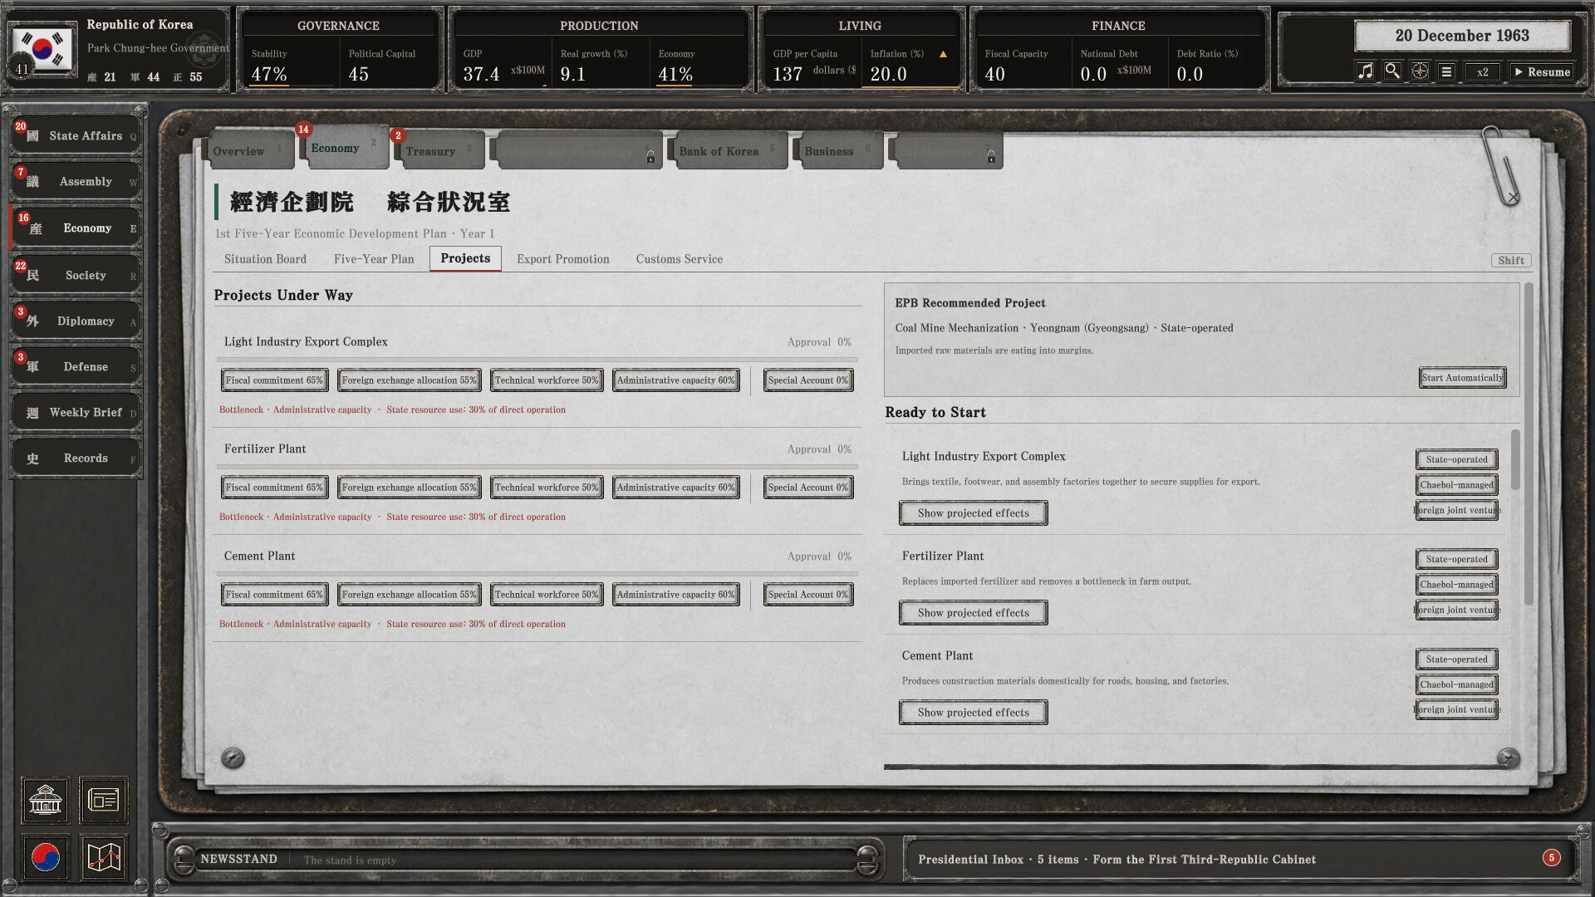Screen dimensions: 1595x897
Task: Choose State-operated for Light Industry Export Complex
Action: coord(1456,459)
